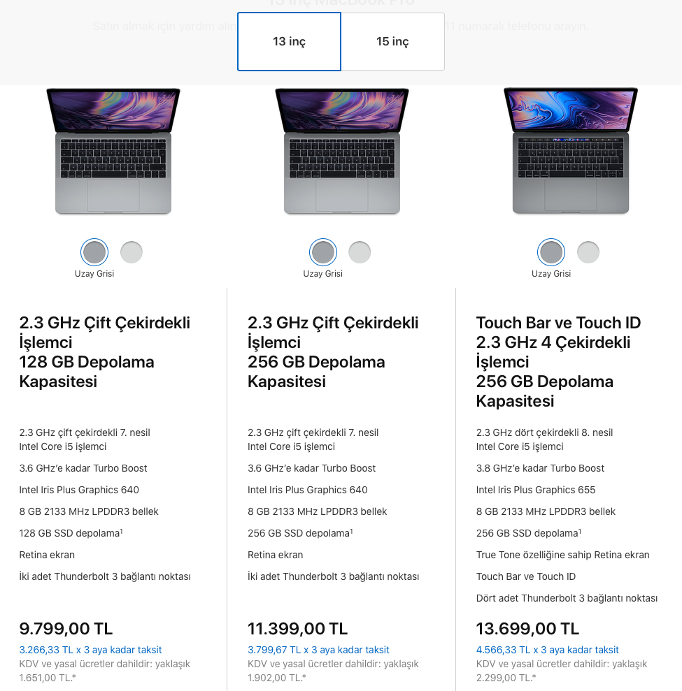
Task: Click the 9.799,00 TL price
Action: [x=66, y=628]
